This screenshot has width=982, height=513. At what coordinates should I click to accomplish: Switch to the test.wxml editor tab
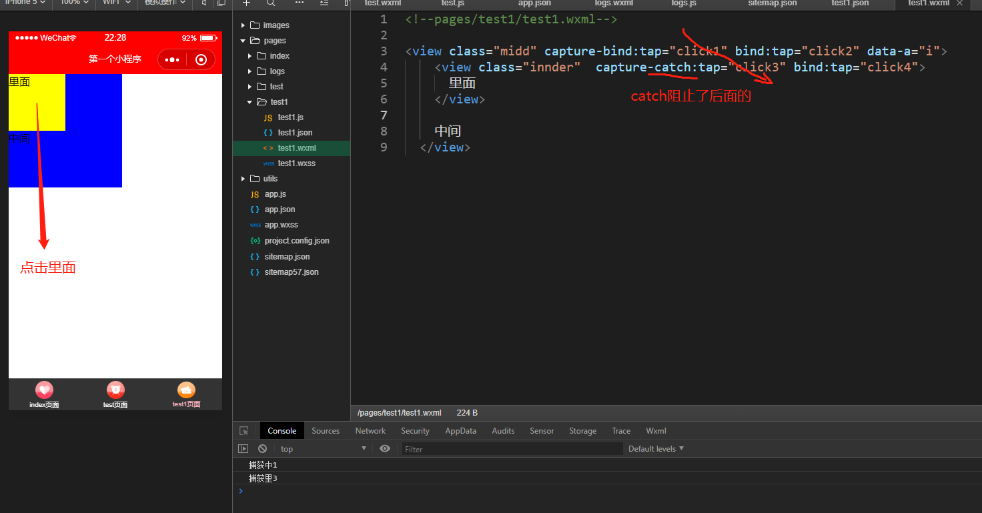[383, 3]
